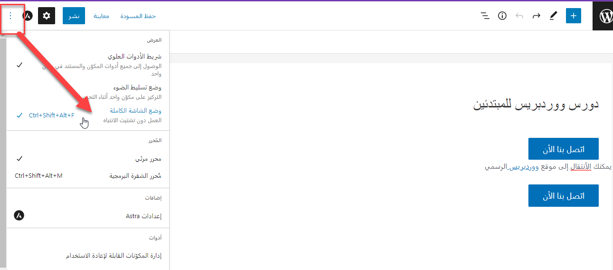Open إعدادات Astra menu item
The height and width of the screenshot is (270, 613).
click(144, 216)
